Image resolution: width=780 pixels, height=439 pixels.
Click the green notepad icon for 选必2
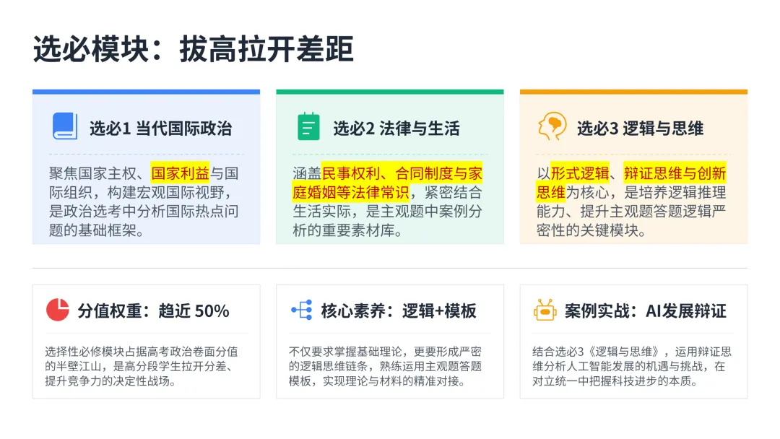[308, 126]
